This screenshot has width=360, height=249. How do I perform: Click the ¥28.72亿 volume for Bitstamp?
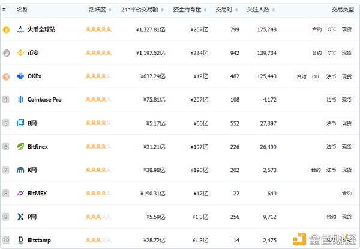tap(154, 241)
